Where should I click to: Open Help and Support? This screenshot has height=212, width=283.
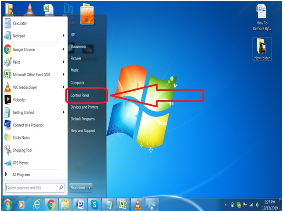pos(83,131)
